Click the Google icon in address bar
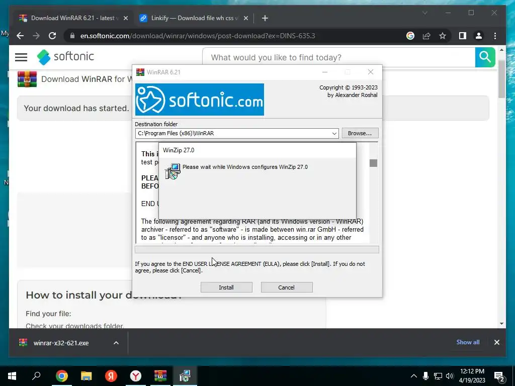 click(410, 36)
